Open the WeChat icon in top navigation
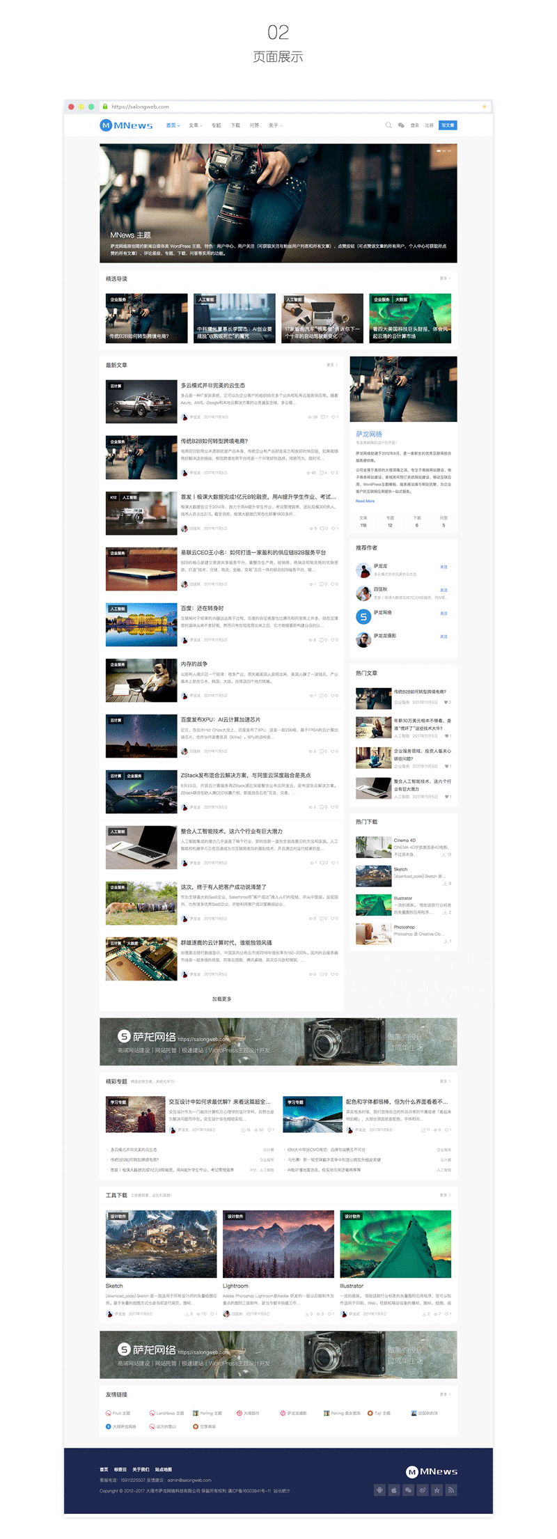557x1539 pixels. click(x=401, y=125)
